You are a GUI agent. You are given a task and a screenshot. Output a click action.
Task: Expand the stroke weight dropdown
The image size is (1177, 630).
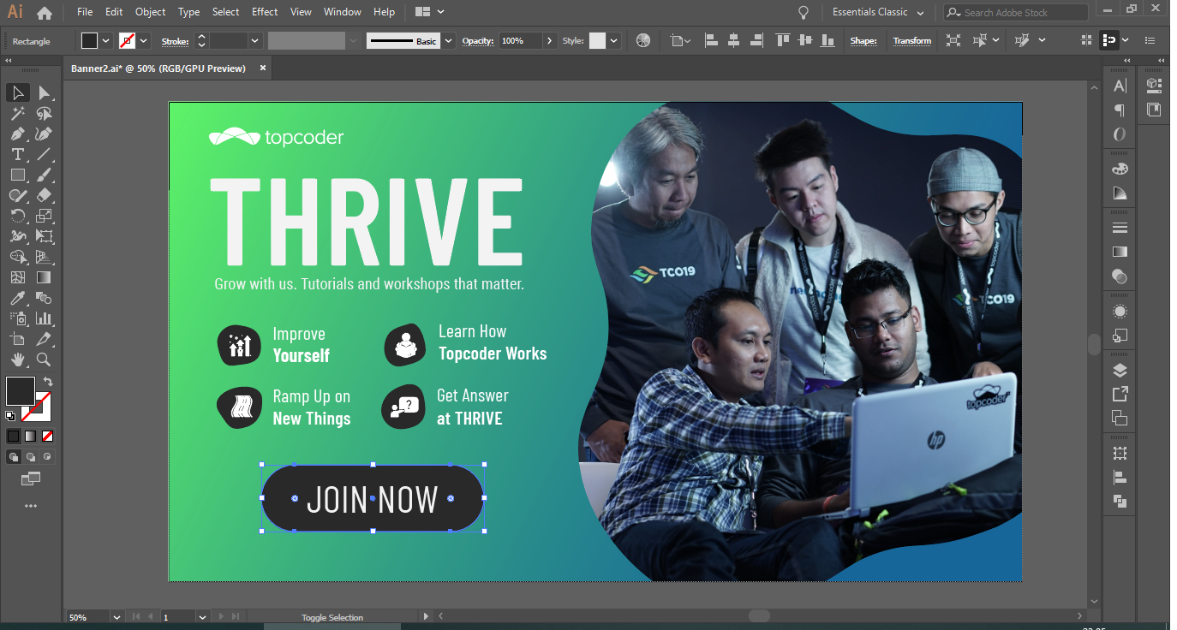click(x=254, y=40)
